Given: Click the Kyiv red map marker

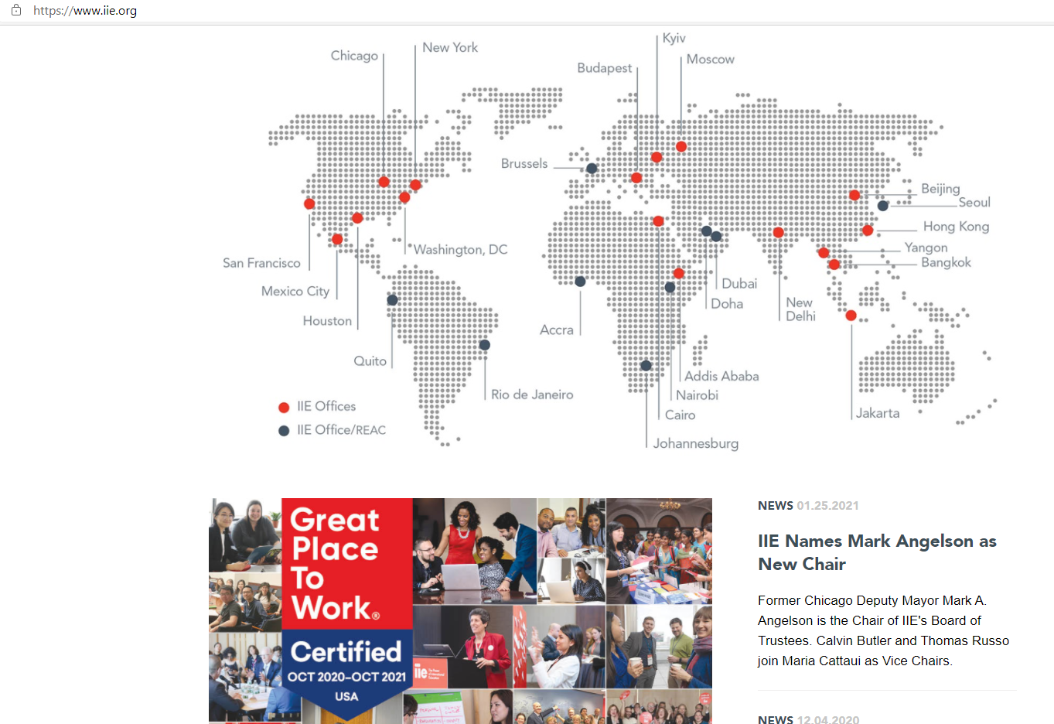Looking at the screenshot, I should click(x=657, y=157).
